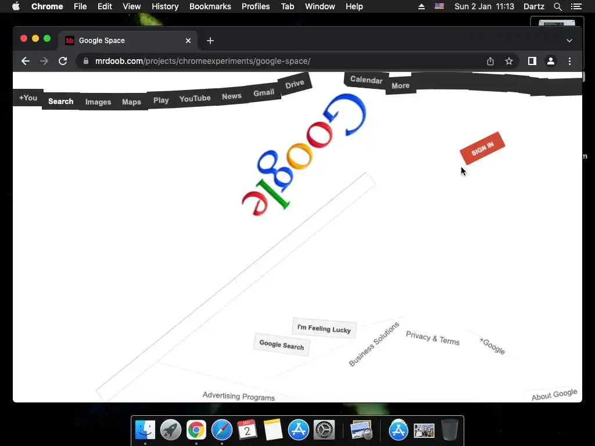Open the Help menu

tap(354, 6)
